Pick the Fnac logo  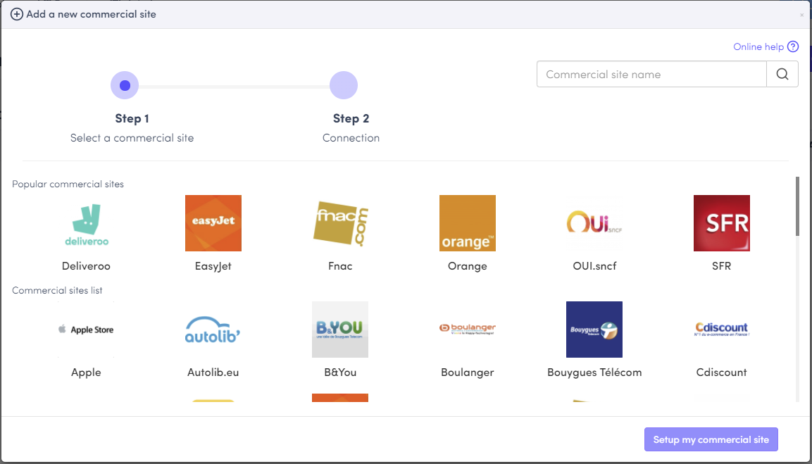pyautogui.click(x=340, y=223)
